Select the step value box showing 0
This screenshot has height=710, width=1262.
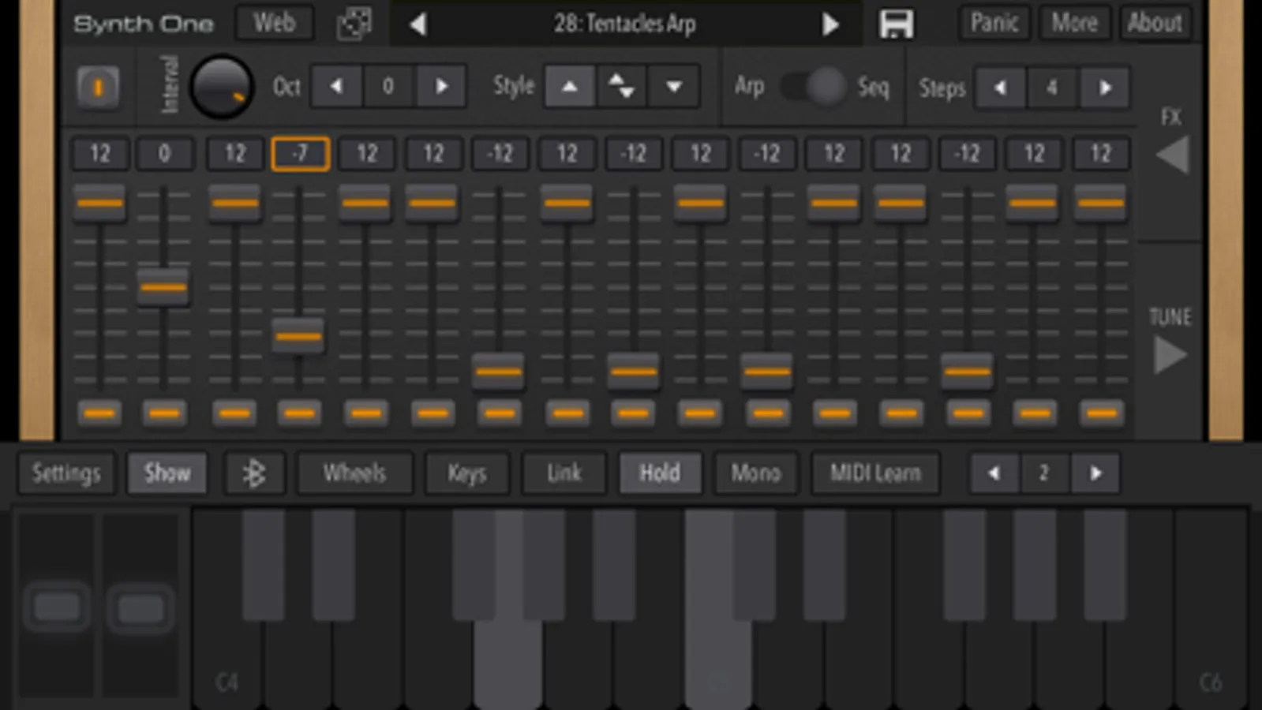point(164,154)
